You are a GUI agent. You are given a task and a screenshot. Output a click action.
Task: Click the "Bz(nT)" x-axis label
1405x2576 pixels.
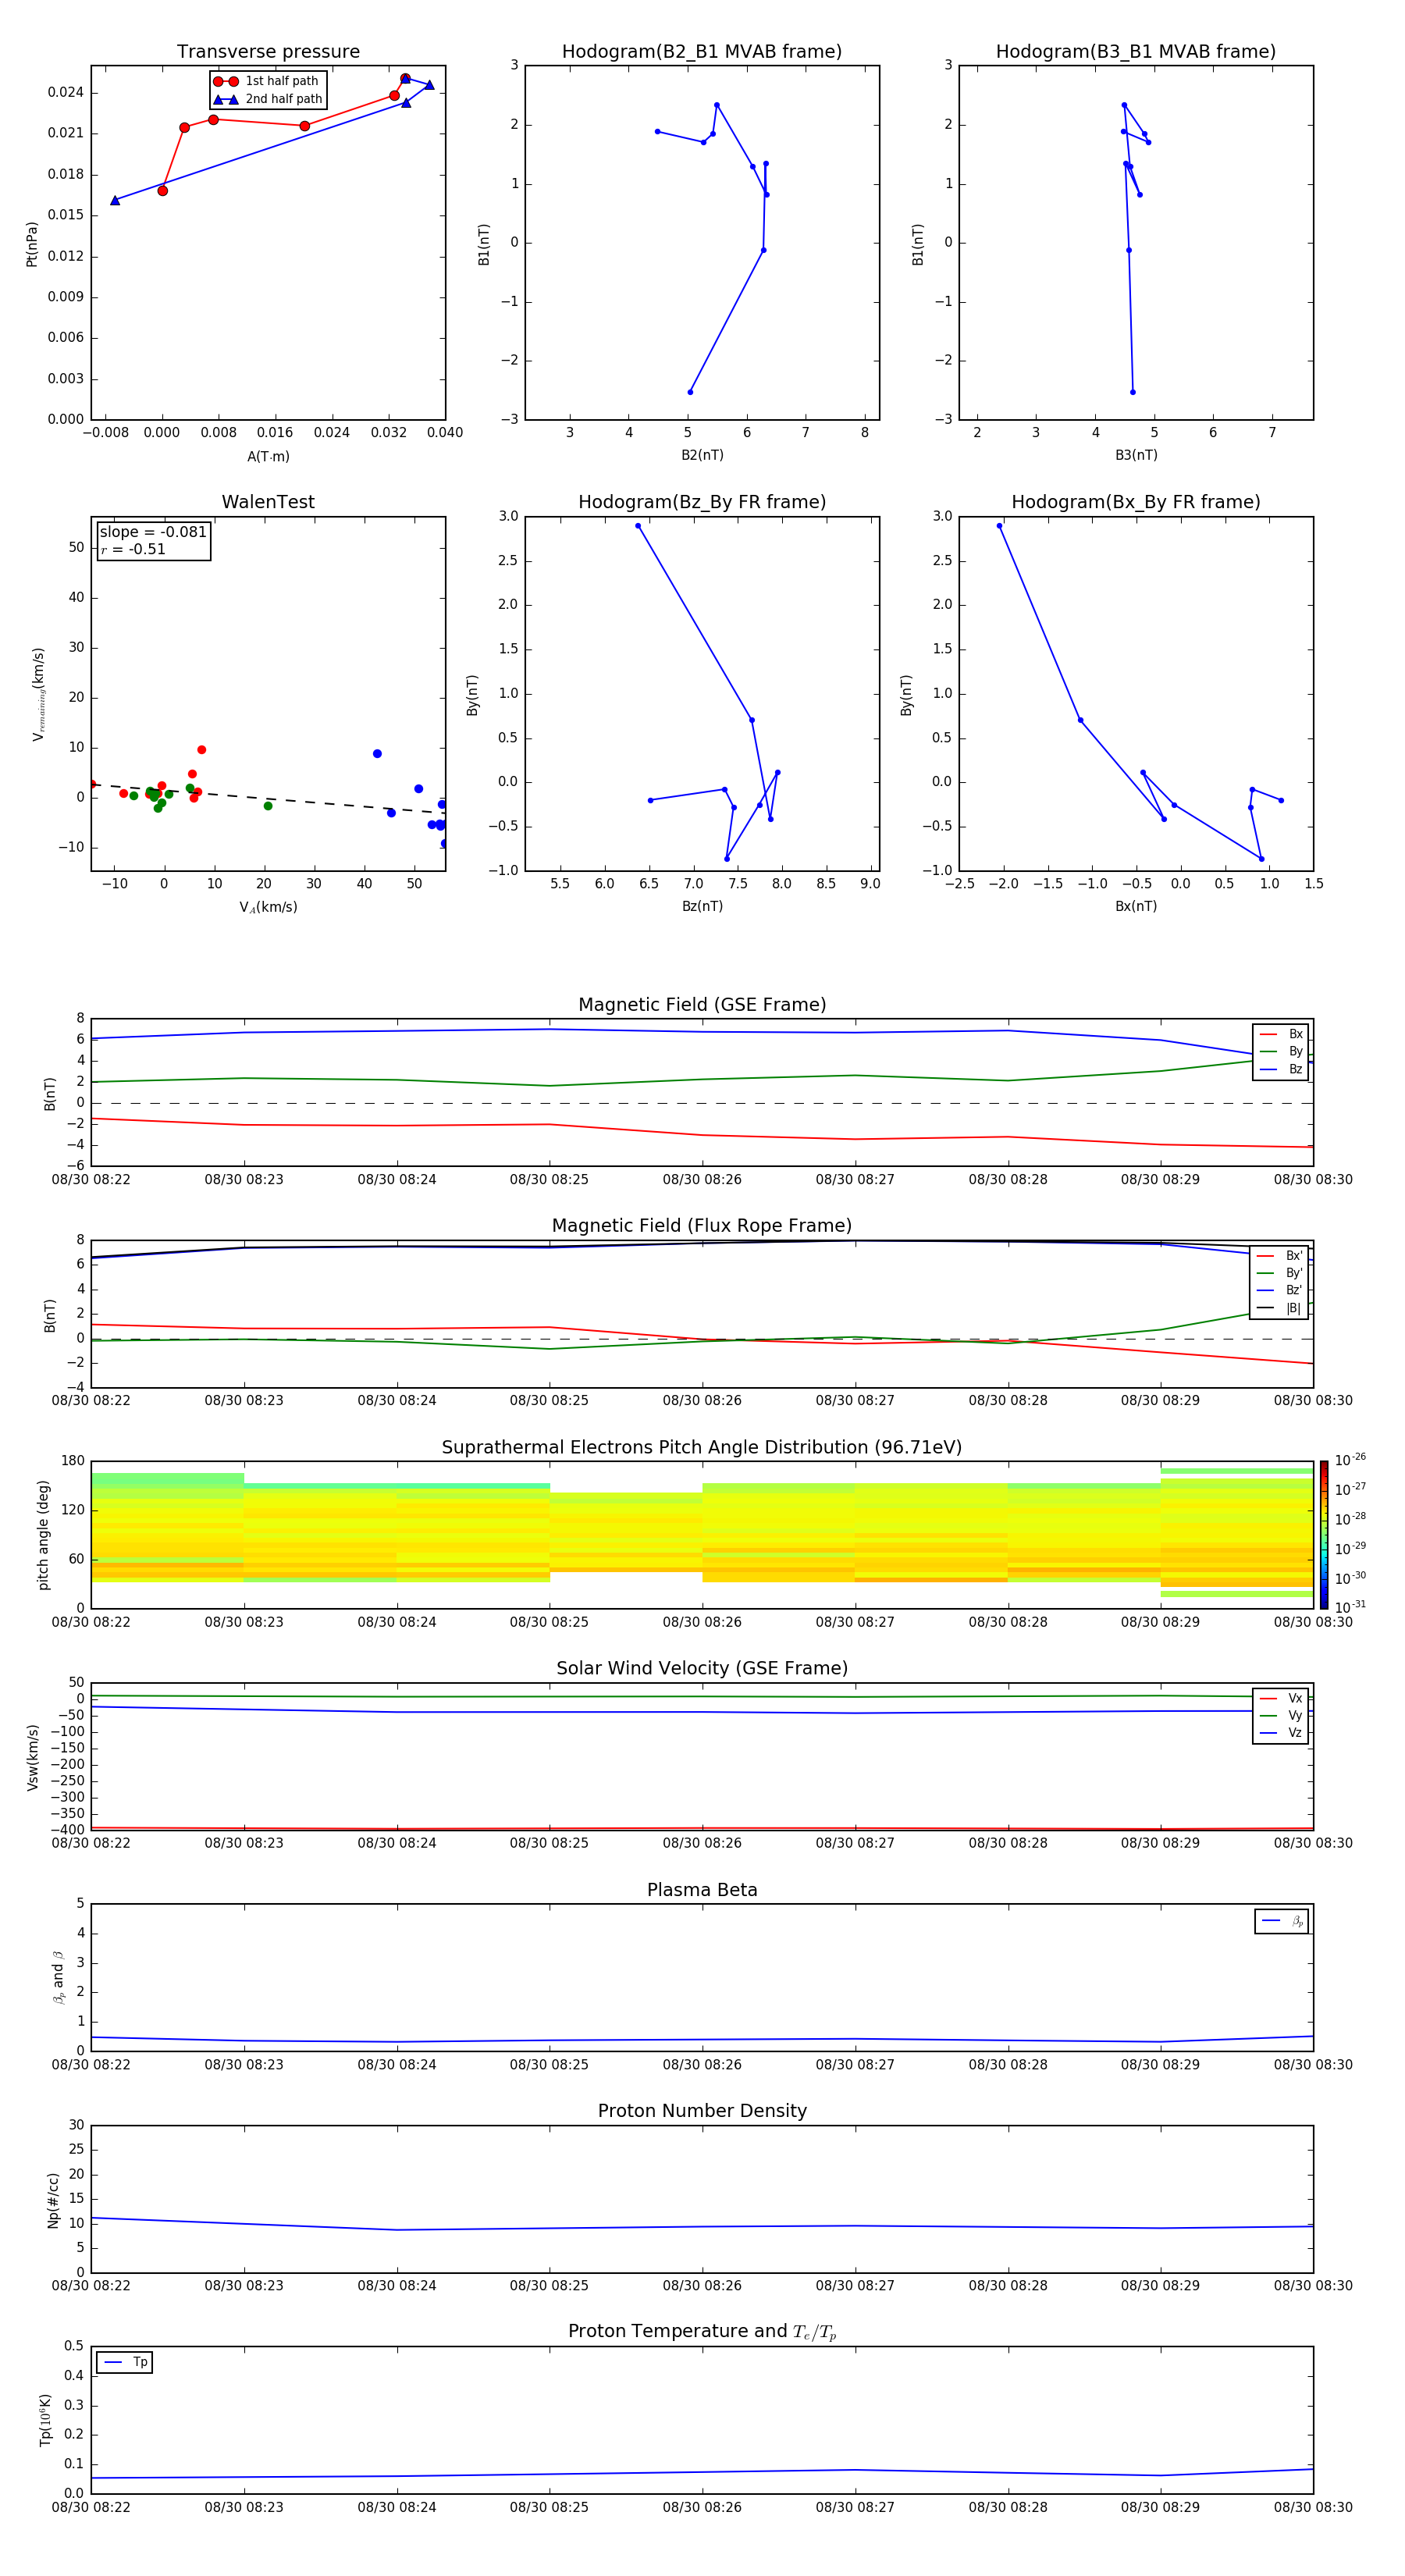pos(702,906)
